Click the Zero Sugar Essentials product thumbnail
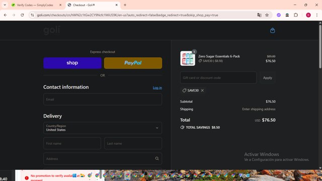 coord(188,58)
